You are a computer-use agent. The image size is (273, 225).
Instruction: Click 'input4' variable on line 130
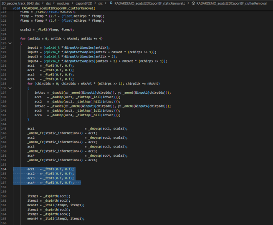point(33,61)
